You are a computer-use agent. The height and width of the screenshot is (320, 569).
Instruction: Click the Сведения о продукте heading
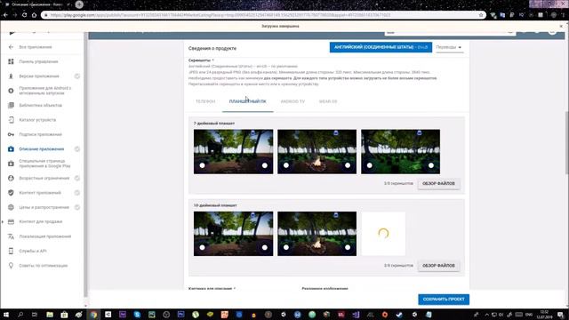click(212, 48)
